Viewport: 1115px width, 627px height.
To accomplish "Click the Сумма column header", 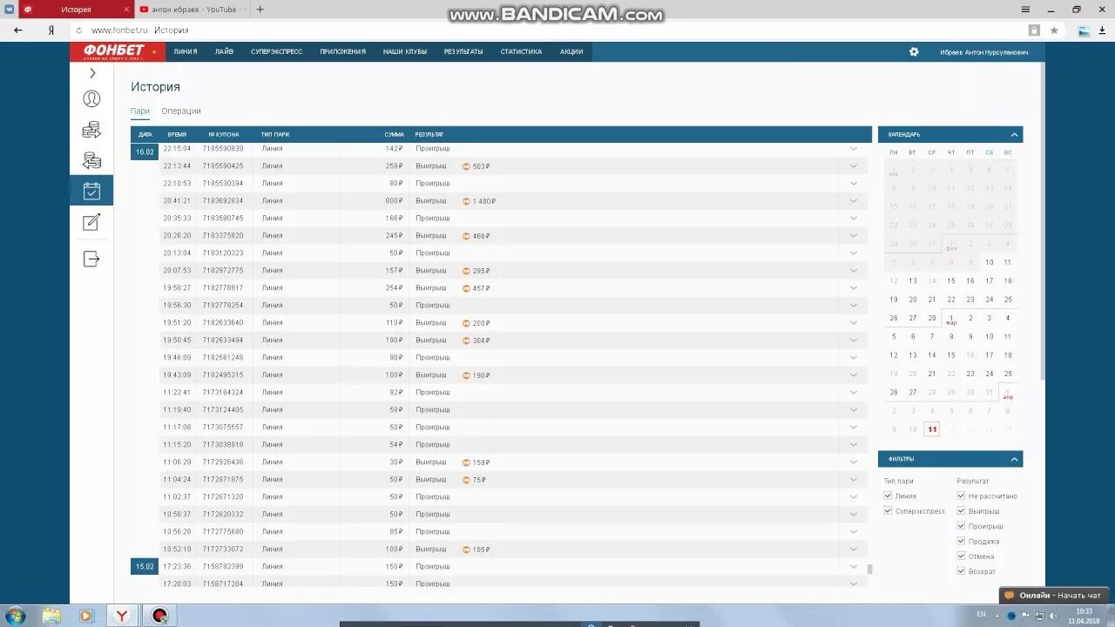I will pos(394,134).
